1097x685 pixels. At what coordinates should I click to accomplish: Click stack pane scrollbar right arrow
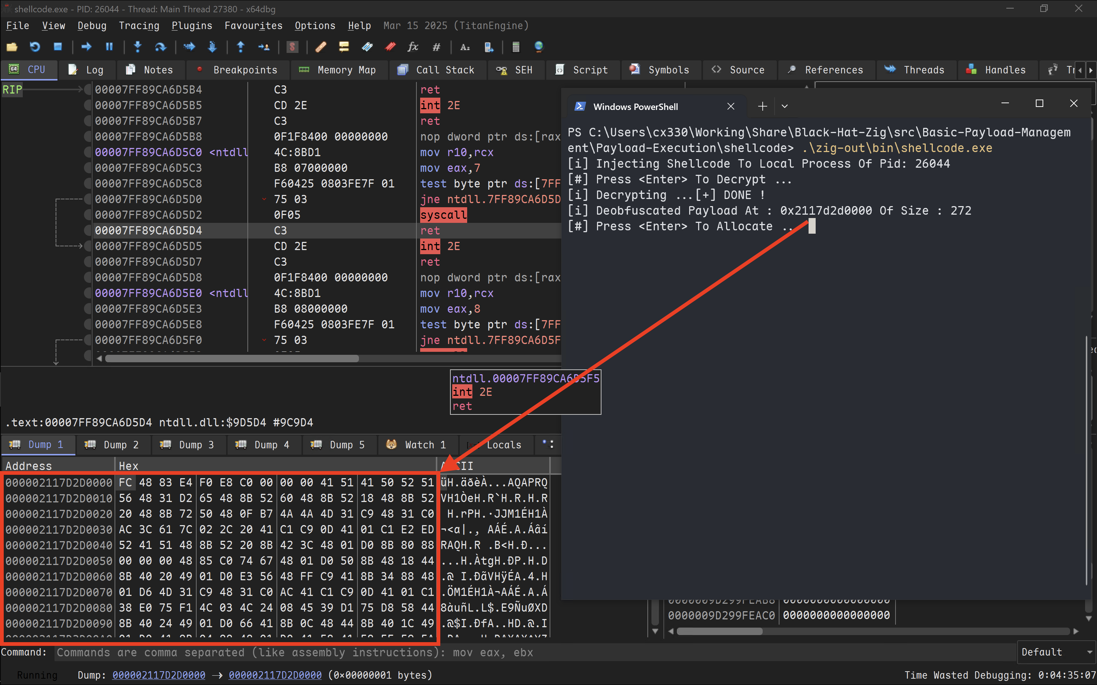click(x=1076, y=631)
